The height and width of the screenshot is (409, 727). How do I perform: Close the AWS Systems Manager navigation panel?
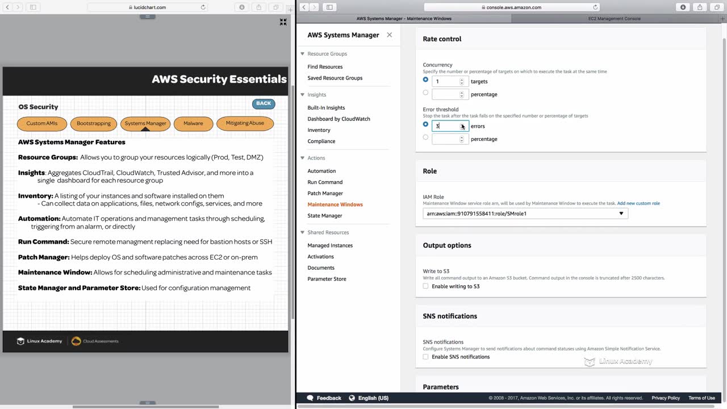tap(389, 35)
